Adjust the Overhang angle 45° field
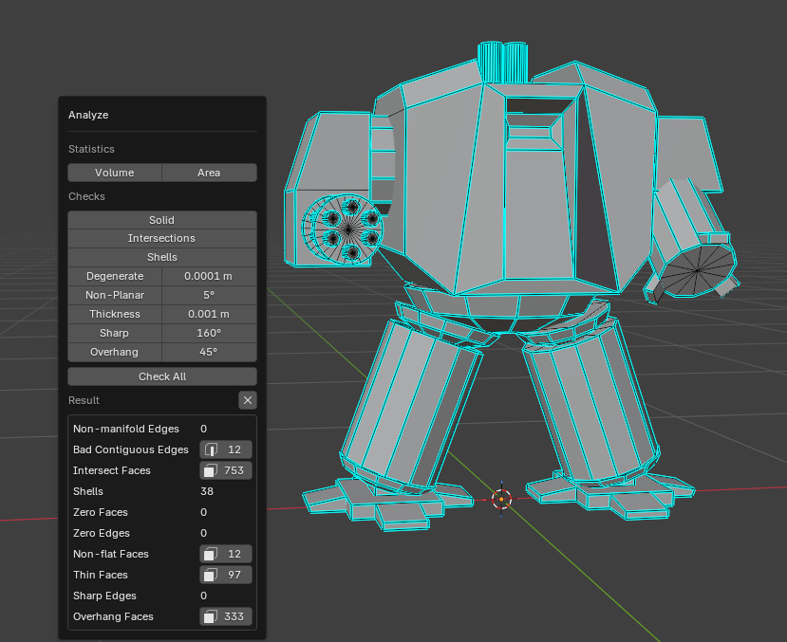This screenshot has height=642, width=787. pos(209,353)
